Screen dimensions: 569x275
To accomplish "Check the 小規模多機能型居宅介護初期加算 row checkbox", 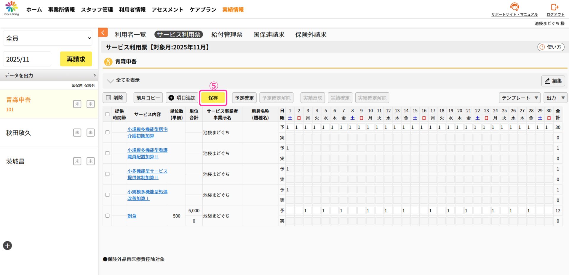I will point(108,132).
